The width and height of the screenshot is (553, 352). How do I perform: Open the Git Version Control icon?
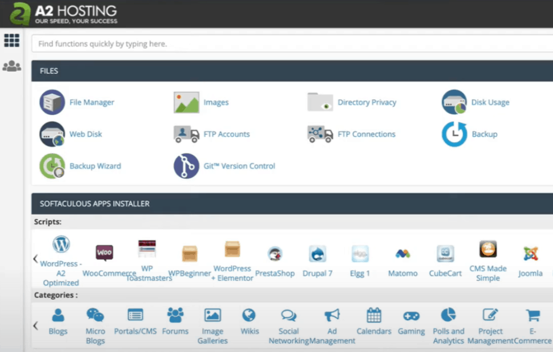pyautogui.click(x=186, y=166)
